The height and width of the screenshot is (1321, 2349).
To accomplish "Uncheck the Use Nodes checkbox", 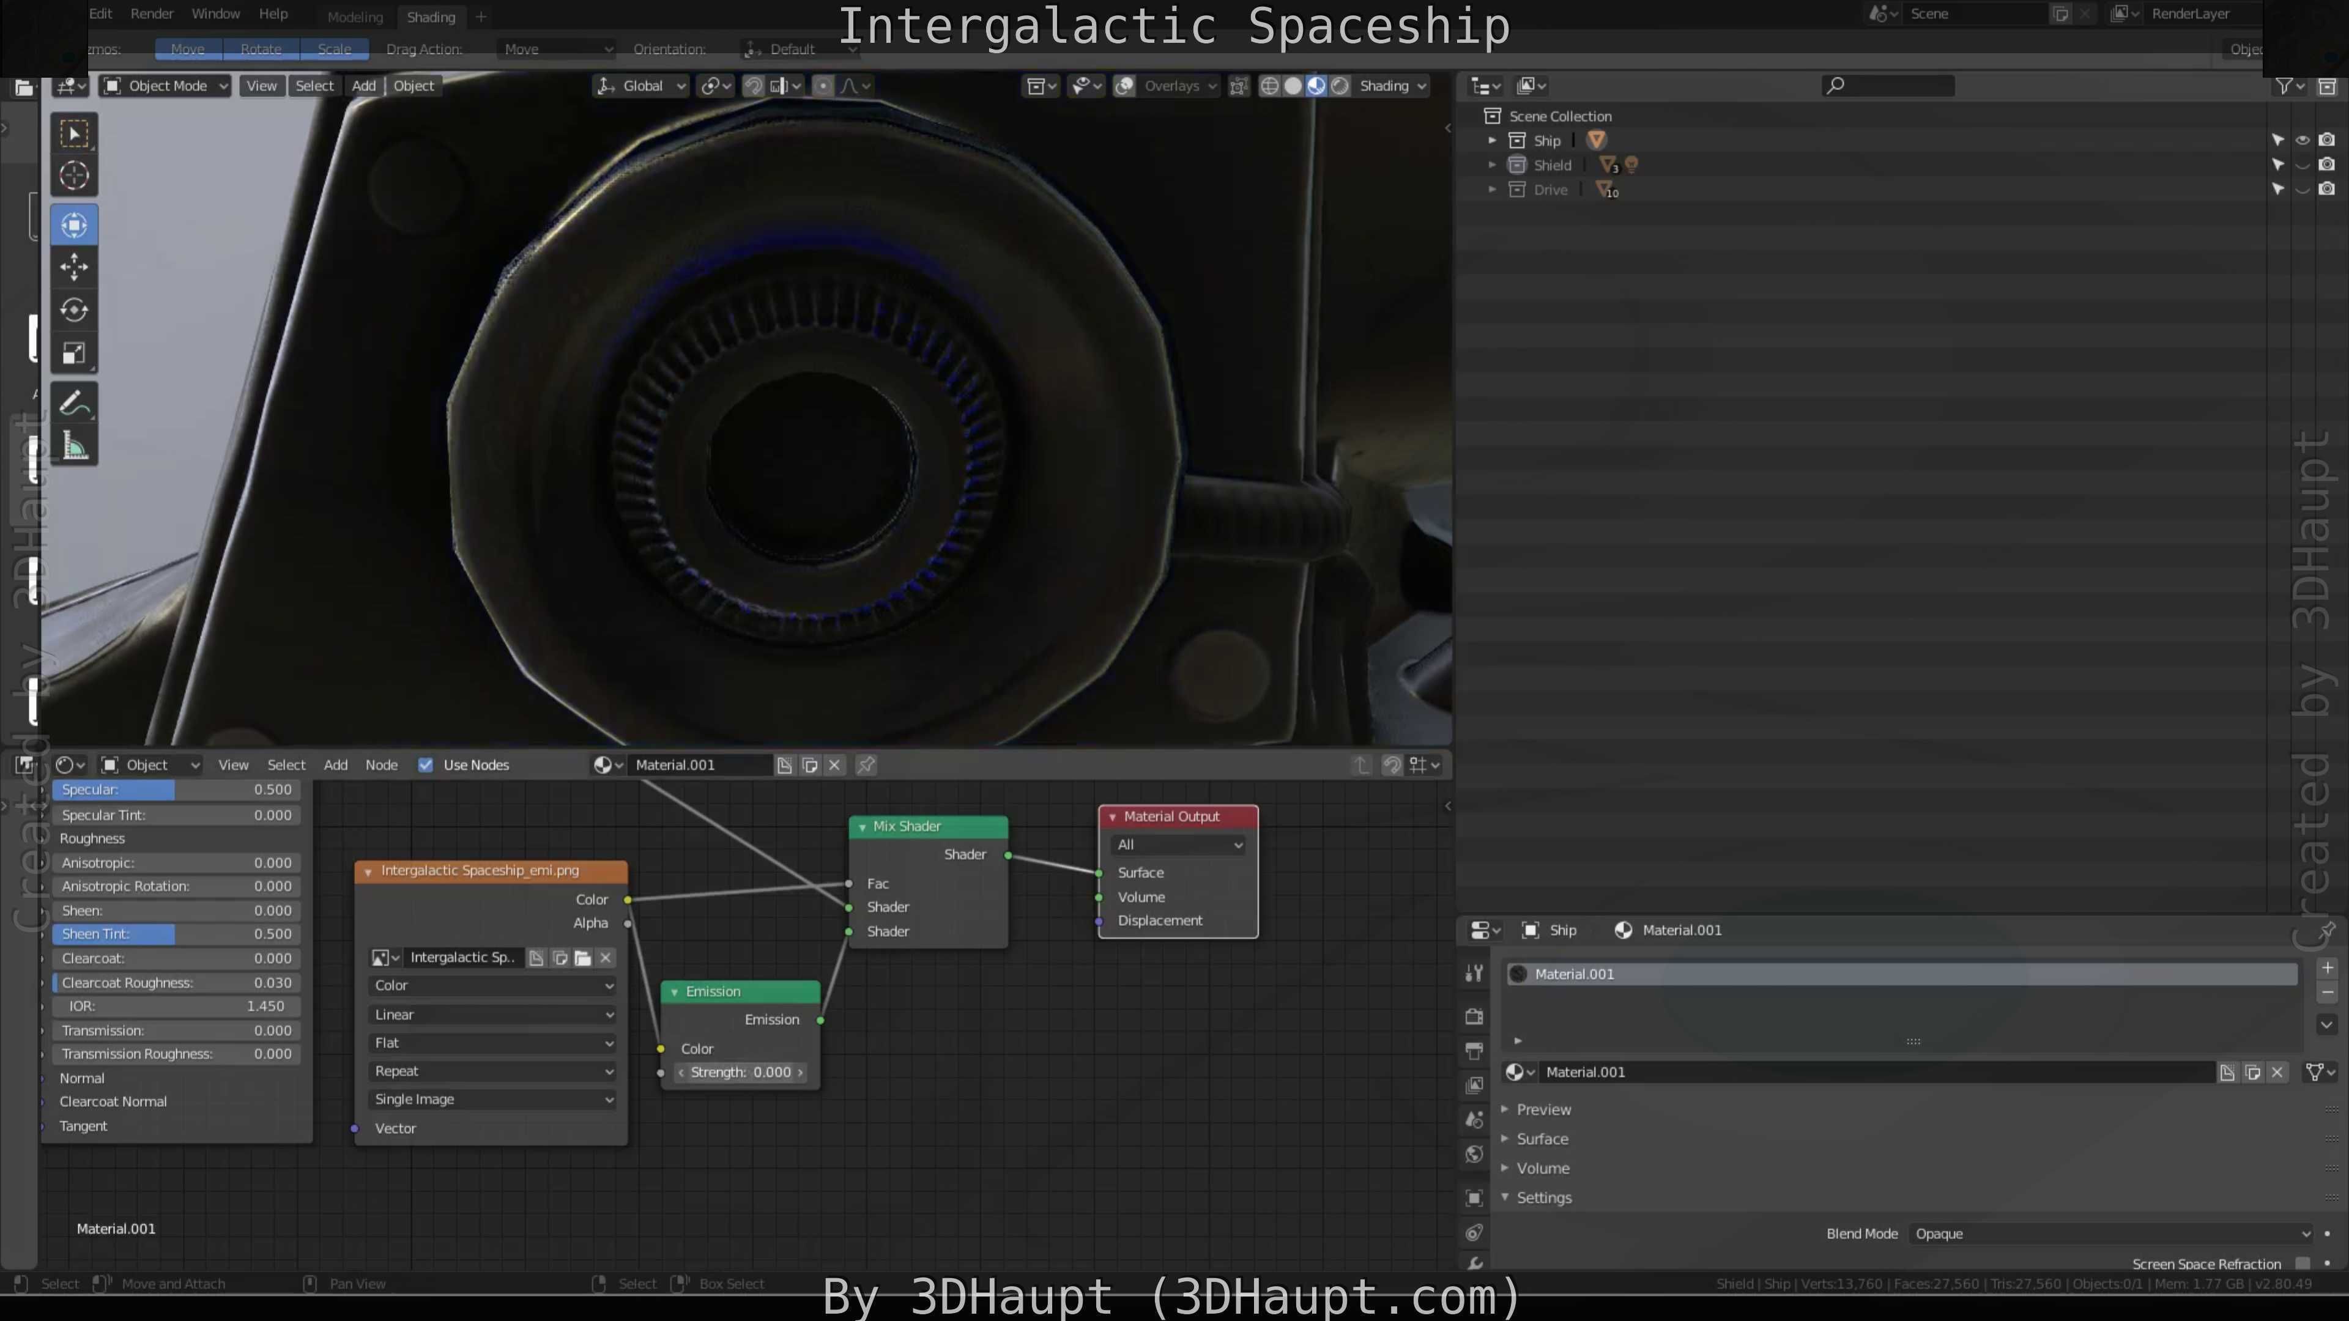I will click(x=425, y=765).
